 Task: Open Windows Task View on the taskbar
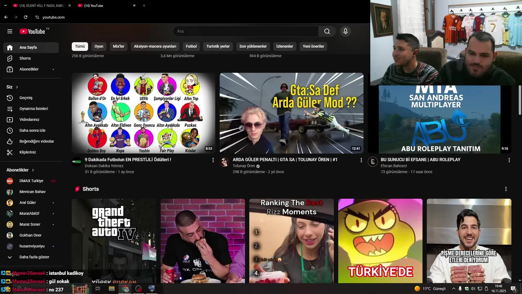point(98,289)
